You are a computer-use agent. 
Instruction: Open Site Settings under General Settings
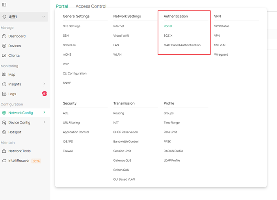(72, 26)
